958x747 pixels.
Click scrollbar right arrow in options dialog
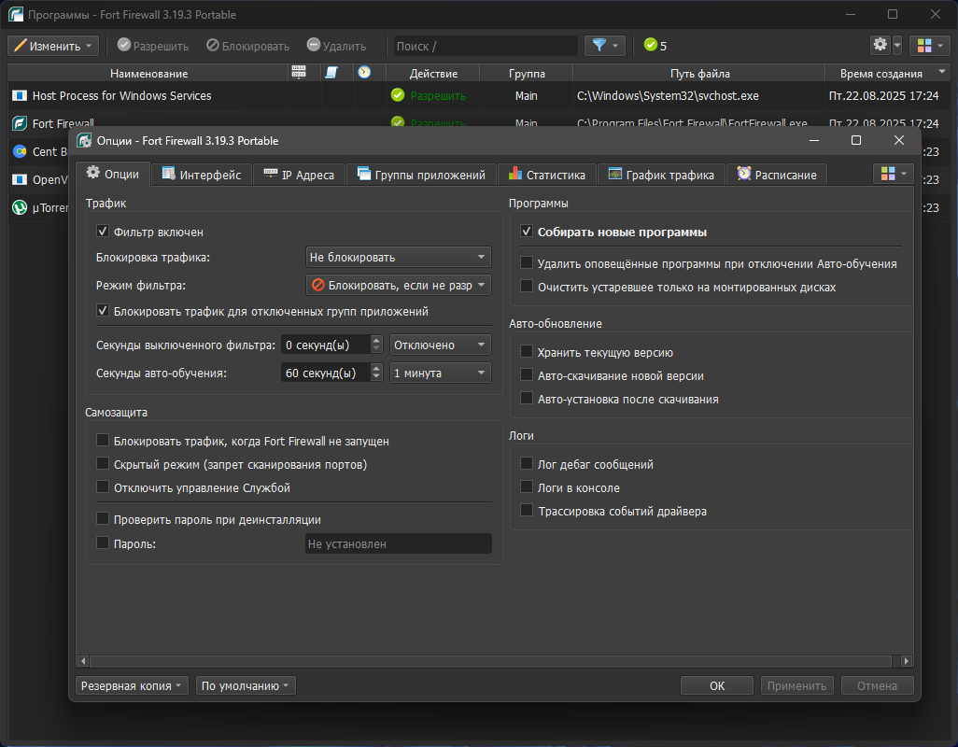[x=907, y=661]
